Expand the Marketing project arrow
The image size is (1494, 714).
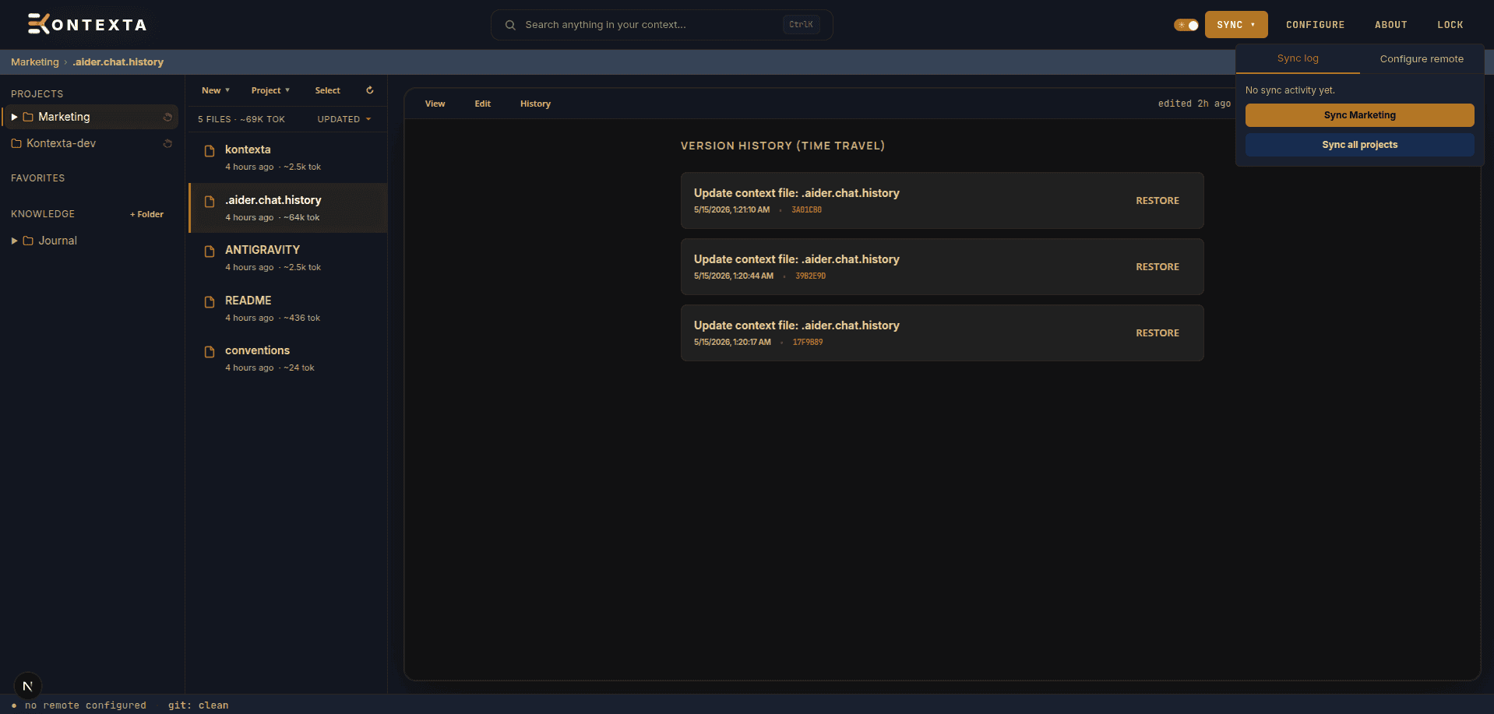coord(14,117)
